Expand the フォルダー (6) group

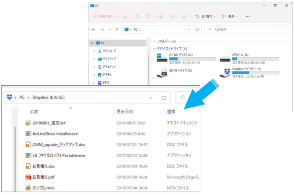[x=154, y=41]
